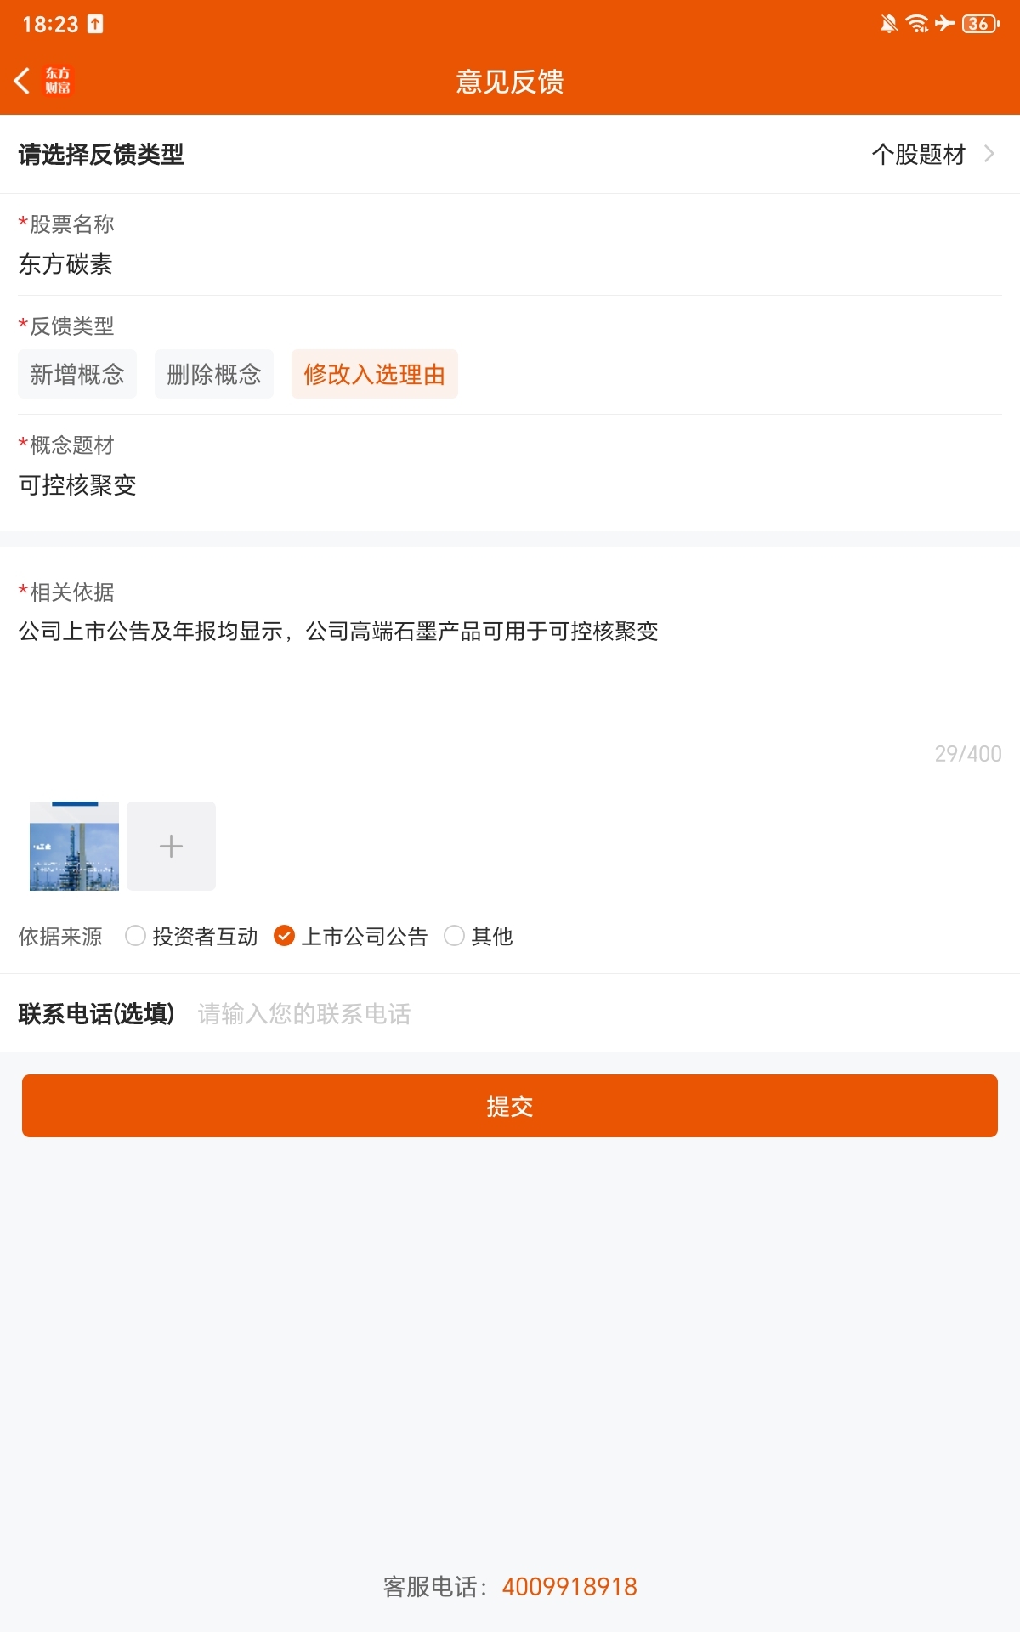This screenshot has width=1020, height=1632.
Task: Open the 个股题材 feedback type selector
Action: pos(918,154)
